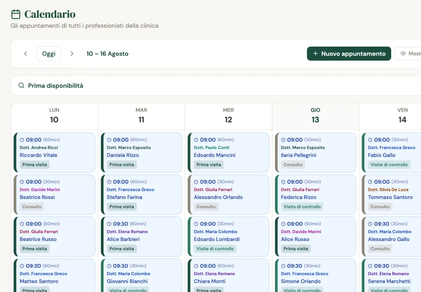The height and width of the screenshot is (292, 421).
Task: Create appointment with Nuovo appuntamento button
Action: 349,54
